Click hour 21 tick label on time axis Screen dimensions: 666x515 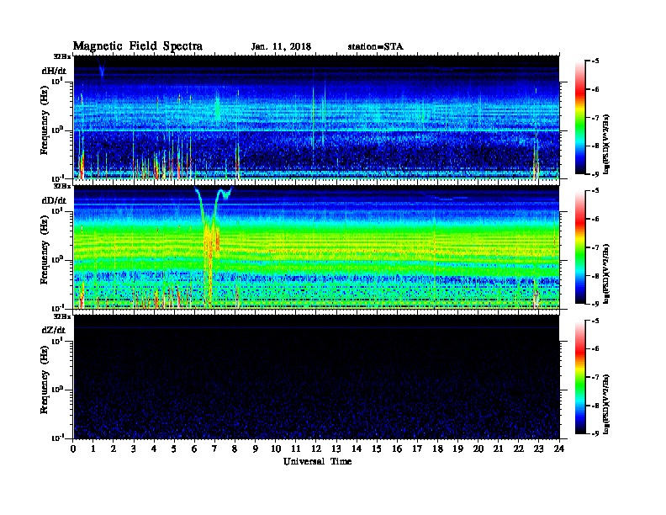click(498, 449)
